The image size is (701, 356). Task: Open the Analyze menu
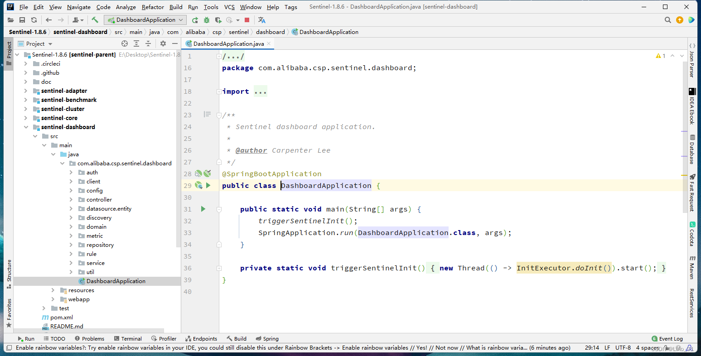point(126,7)
